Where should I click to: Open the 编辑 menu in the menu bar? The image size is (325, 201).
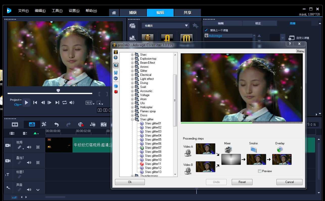point(40,11)
